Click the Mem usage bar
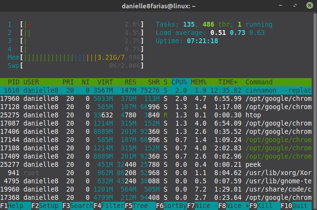 click(x=76, y=57)
